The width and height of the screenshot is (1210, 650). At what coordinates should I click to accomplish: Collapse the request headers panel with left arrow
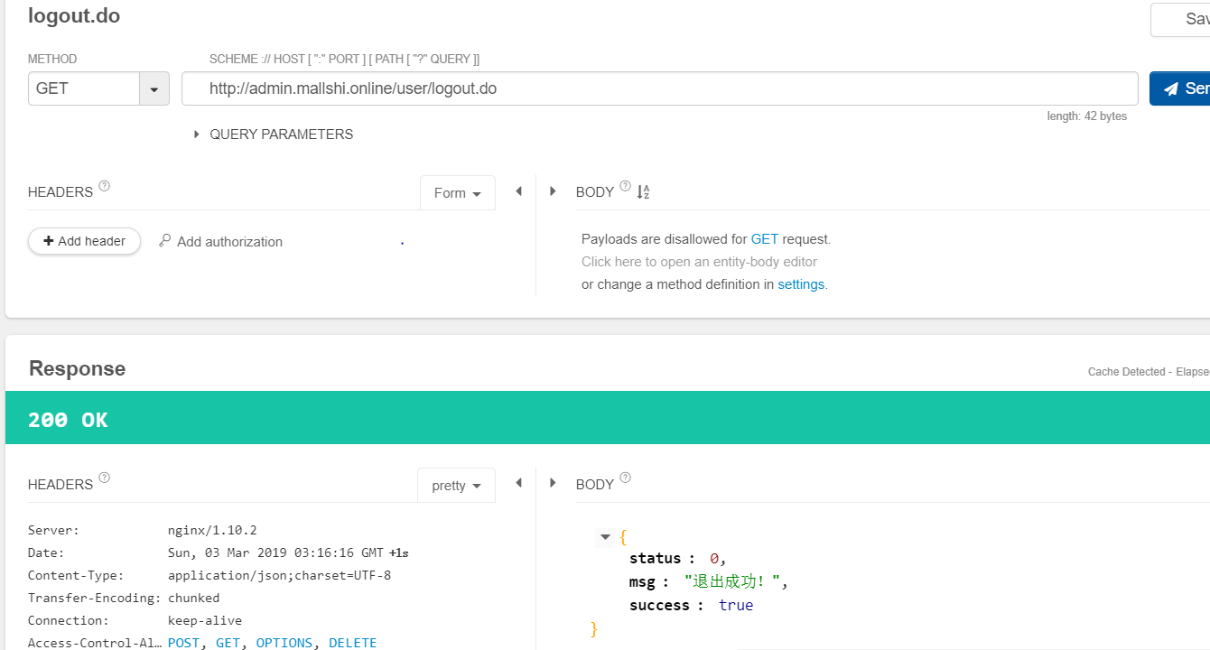tap(518, 191)
